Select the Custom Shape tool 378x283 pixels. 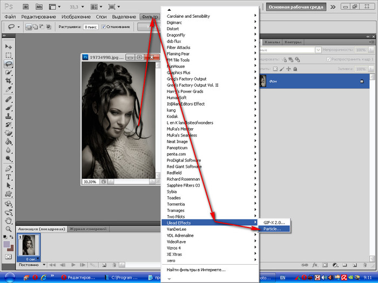pyautogui.click(x=9, y=194)
